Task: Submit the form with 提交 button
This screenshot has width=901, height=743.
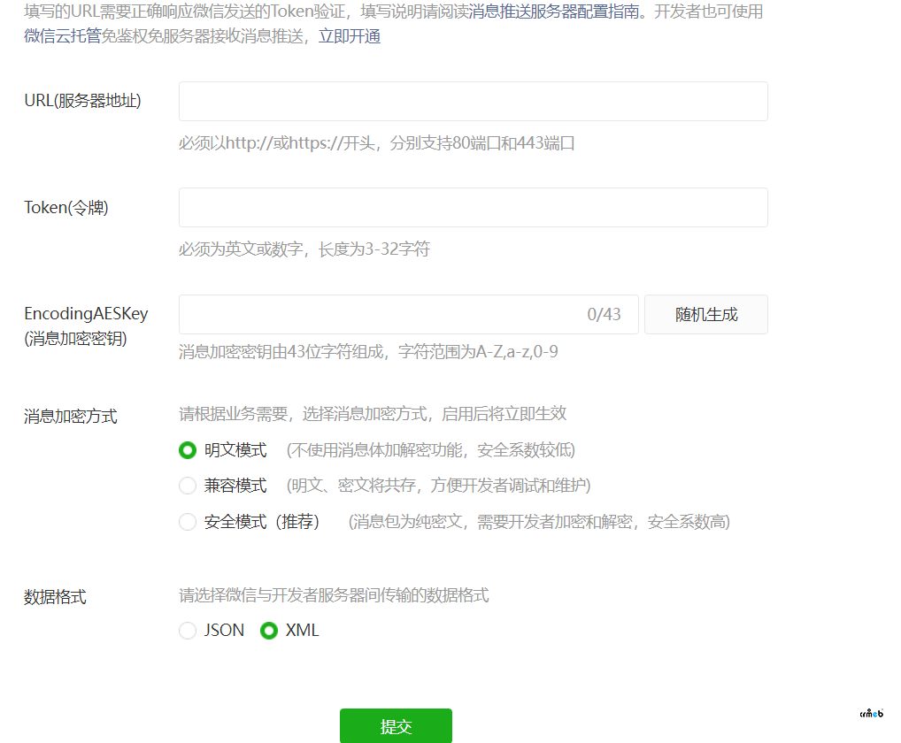Action: (x=396, y=726)
